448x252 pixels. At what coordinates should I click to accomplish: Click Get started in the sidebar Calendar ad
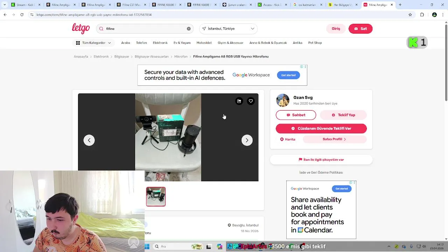click(x=342, y=189)
